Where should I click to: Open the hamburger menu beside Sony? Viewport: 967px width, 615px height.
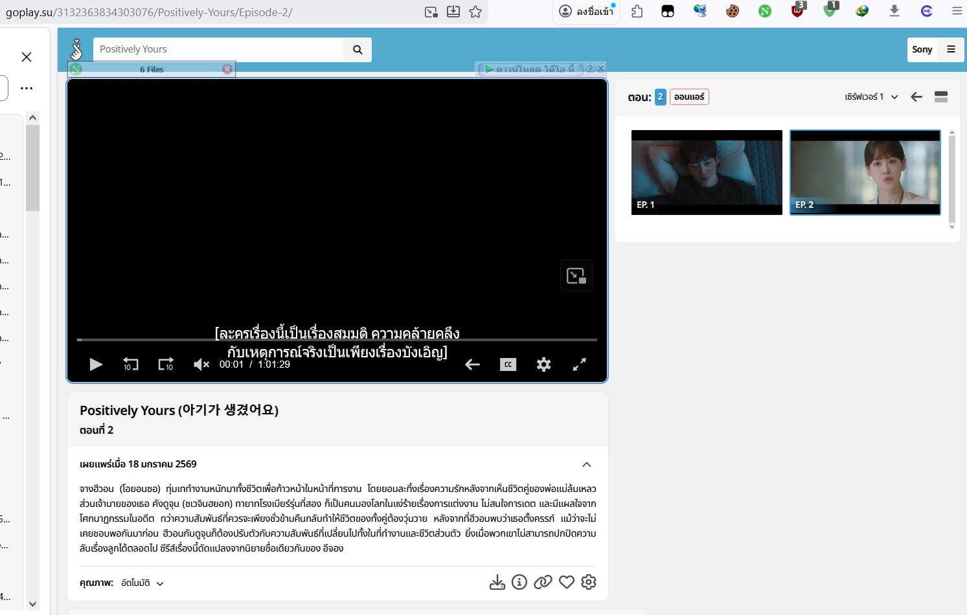(951, 49)
